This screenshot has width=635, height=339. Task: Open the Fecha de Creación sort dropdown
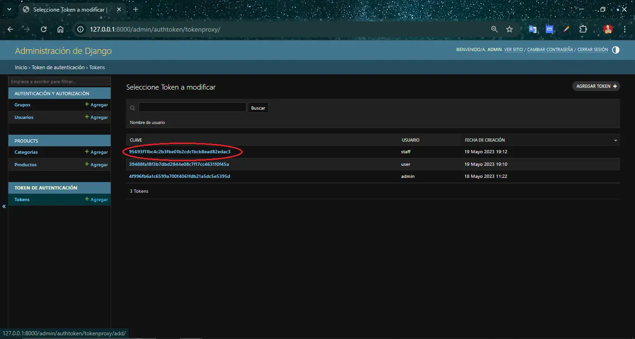(x=615, y=140)
